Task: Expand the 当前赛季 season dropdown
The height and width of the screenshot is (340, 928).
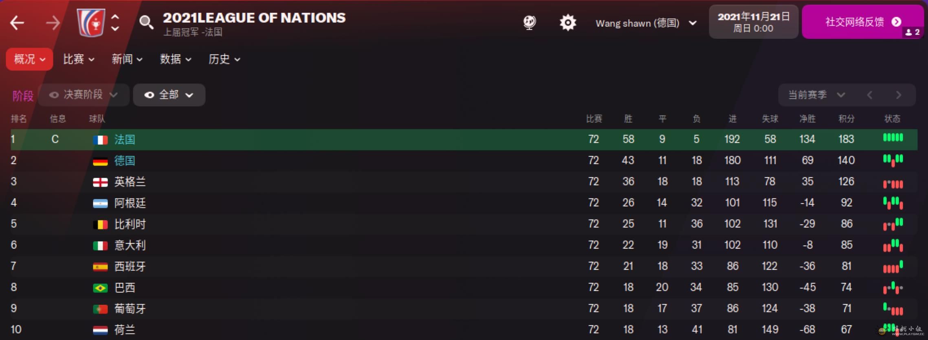Action: [816, 95]
